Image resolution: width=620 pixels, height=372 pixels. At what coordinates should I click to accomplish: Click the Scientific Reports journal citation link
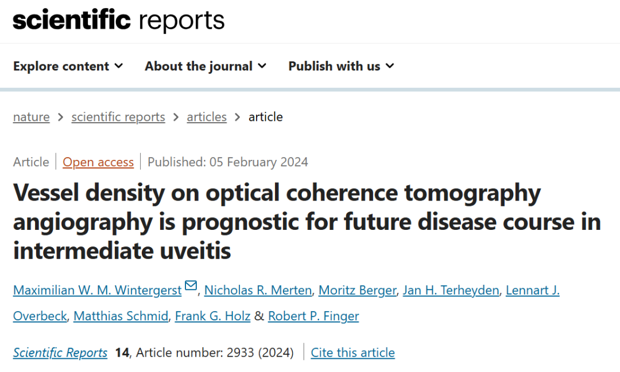(60, 353)
